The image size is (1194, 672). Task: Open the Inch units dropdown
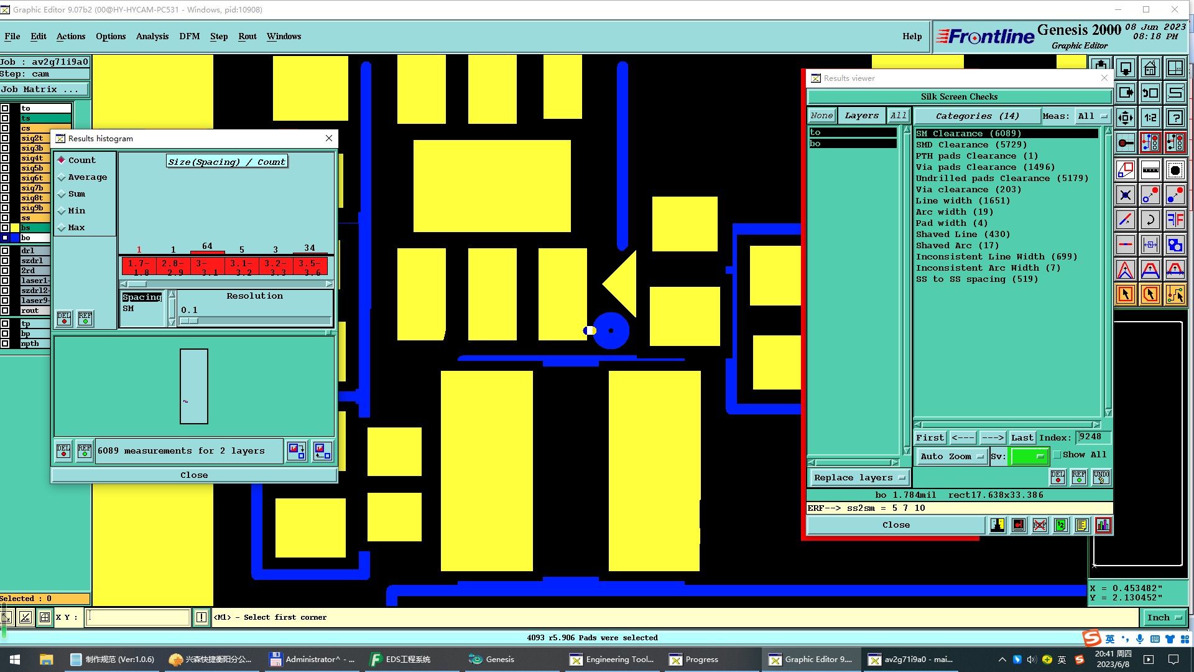[x=1164, y=617]
